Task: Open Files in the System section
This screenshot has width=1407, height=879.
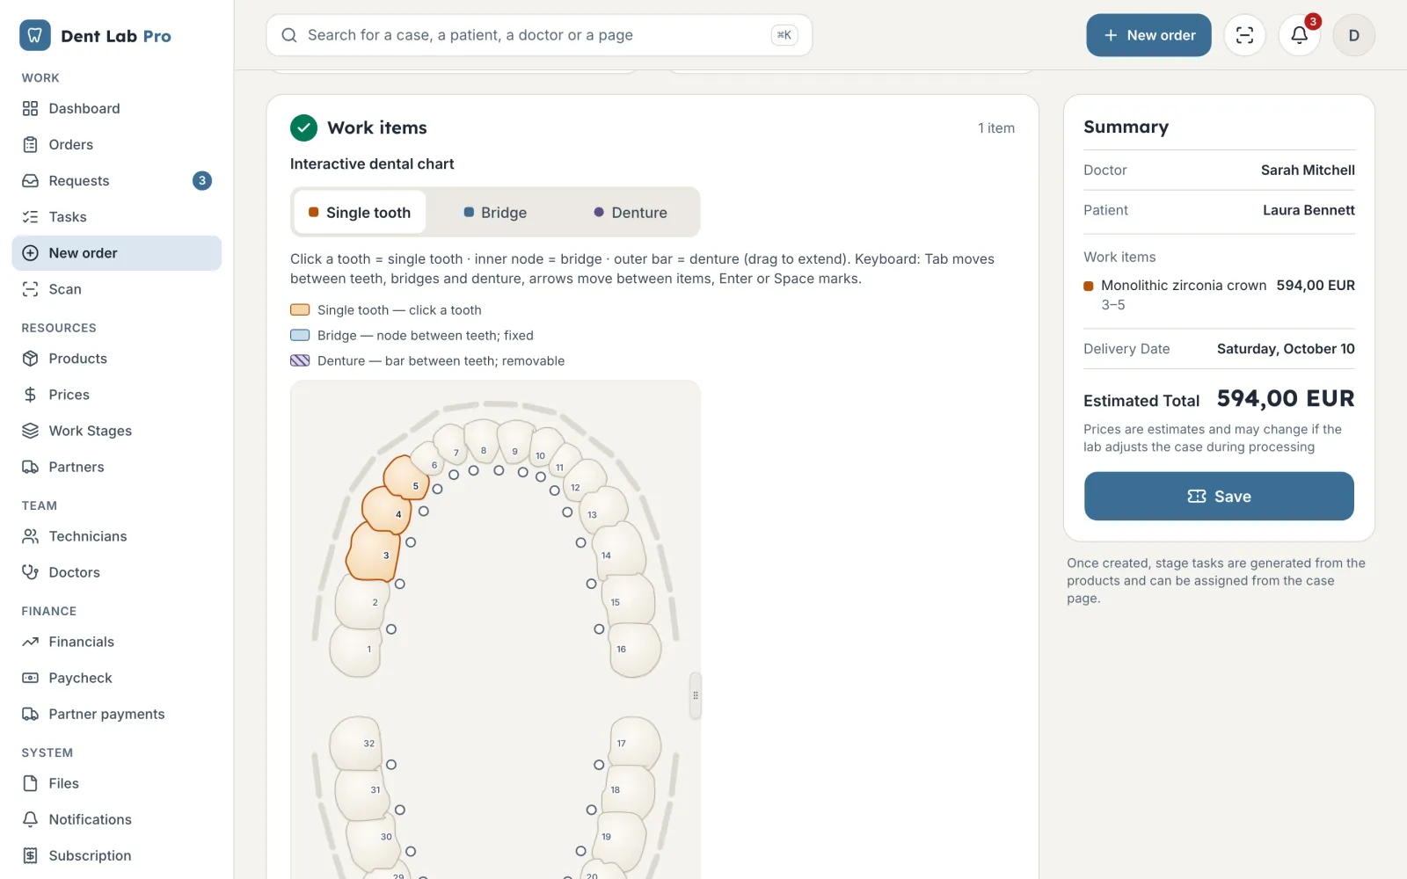Action: (116, 783)
